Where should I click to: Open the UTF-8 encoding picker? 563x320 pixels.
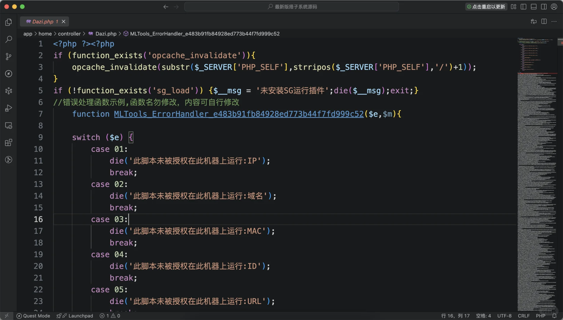click(505, 316)
